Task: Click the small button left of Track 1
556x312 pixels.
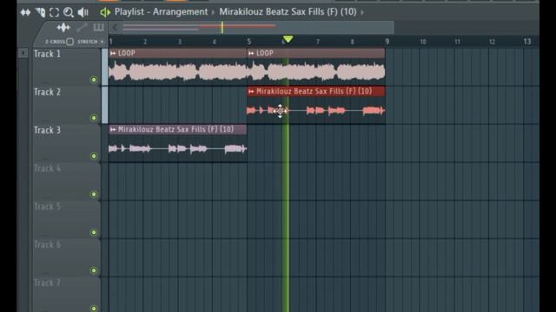Action: coord(23,53)
